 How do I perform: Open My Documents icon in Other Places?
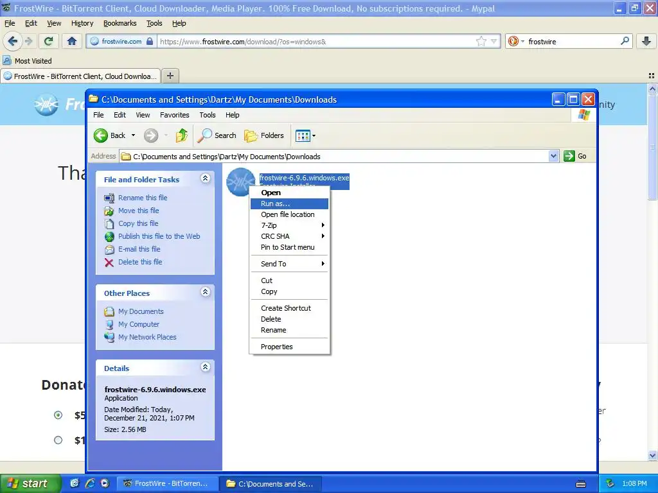[109, 311]
